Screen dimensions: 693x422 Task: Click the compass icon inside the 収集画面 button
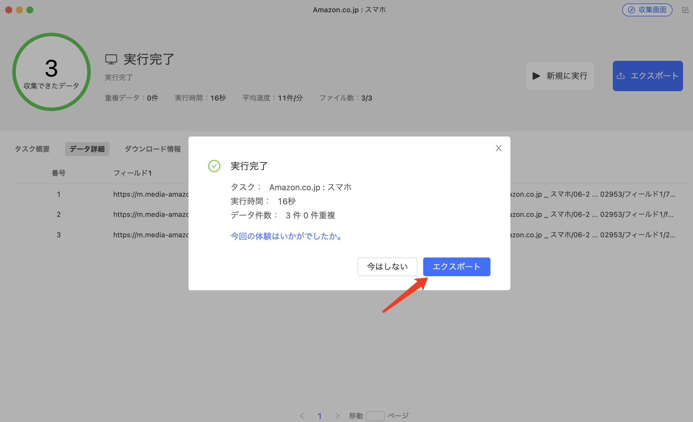point(632,10)
